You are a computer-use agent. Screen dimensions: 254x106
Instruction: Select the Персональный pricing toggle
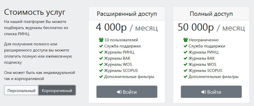pos(21,90)
